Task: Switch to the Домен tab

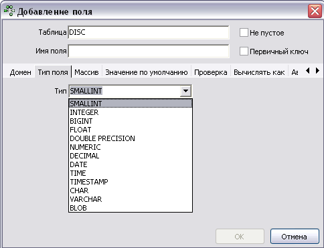Action: click(x=20, y=72)
